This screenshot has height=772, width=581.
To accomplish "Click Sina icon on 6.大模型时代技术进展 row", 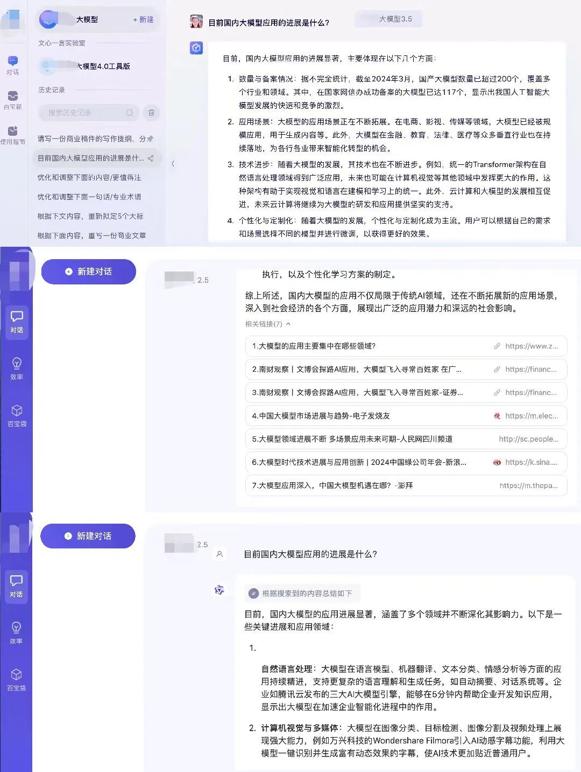I will point(497,462).
